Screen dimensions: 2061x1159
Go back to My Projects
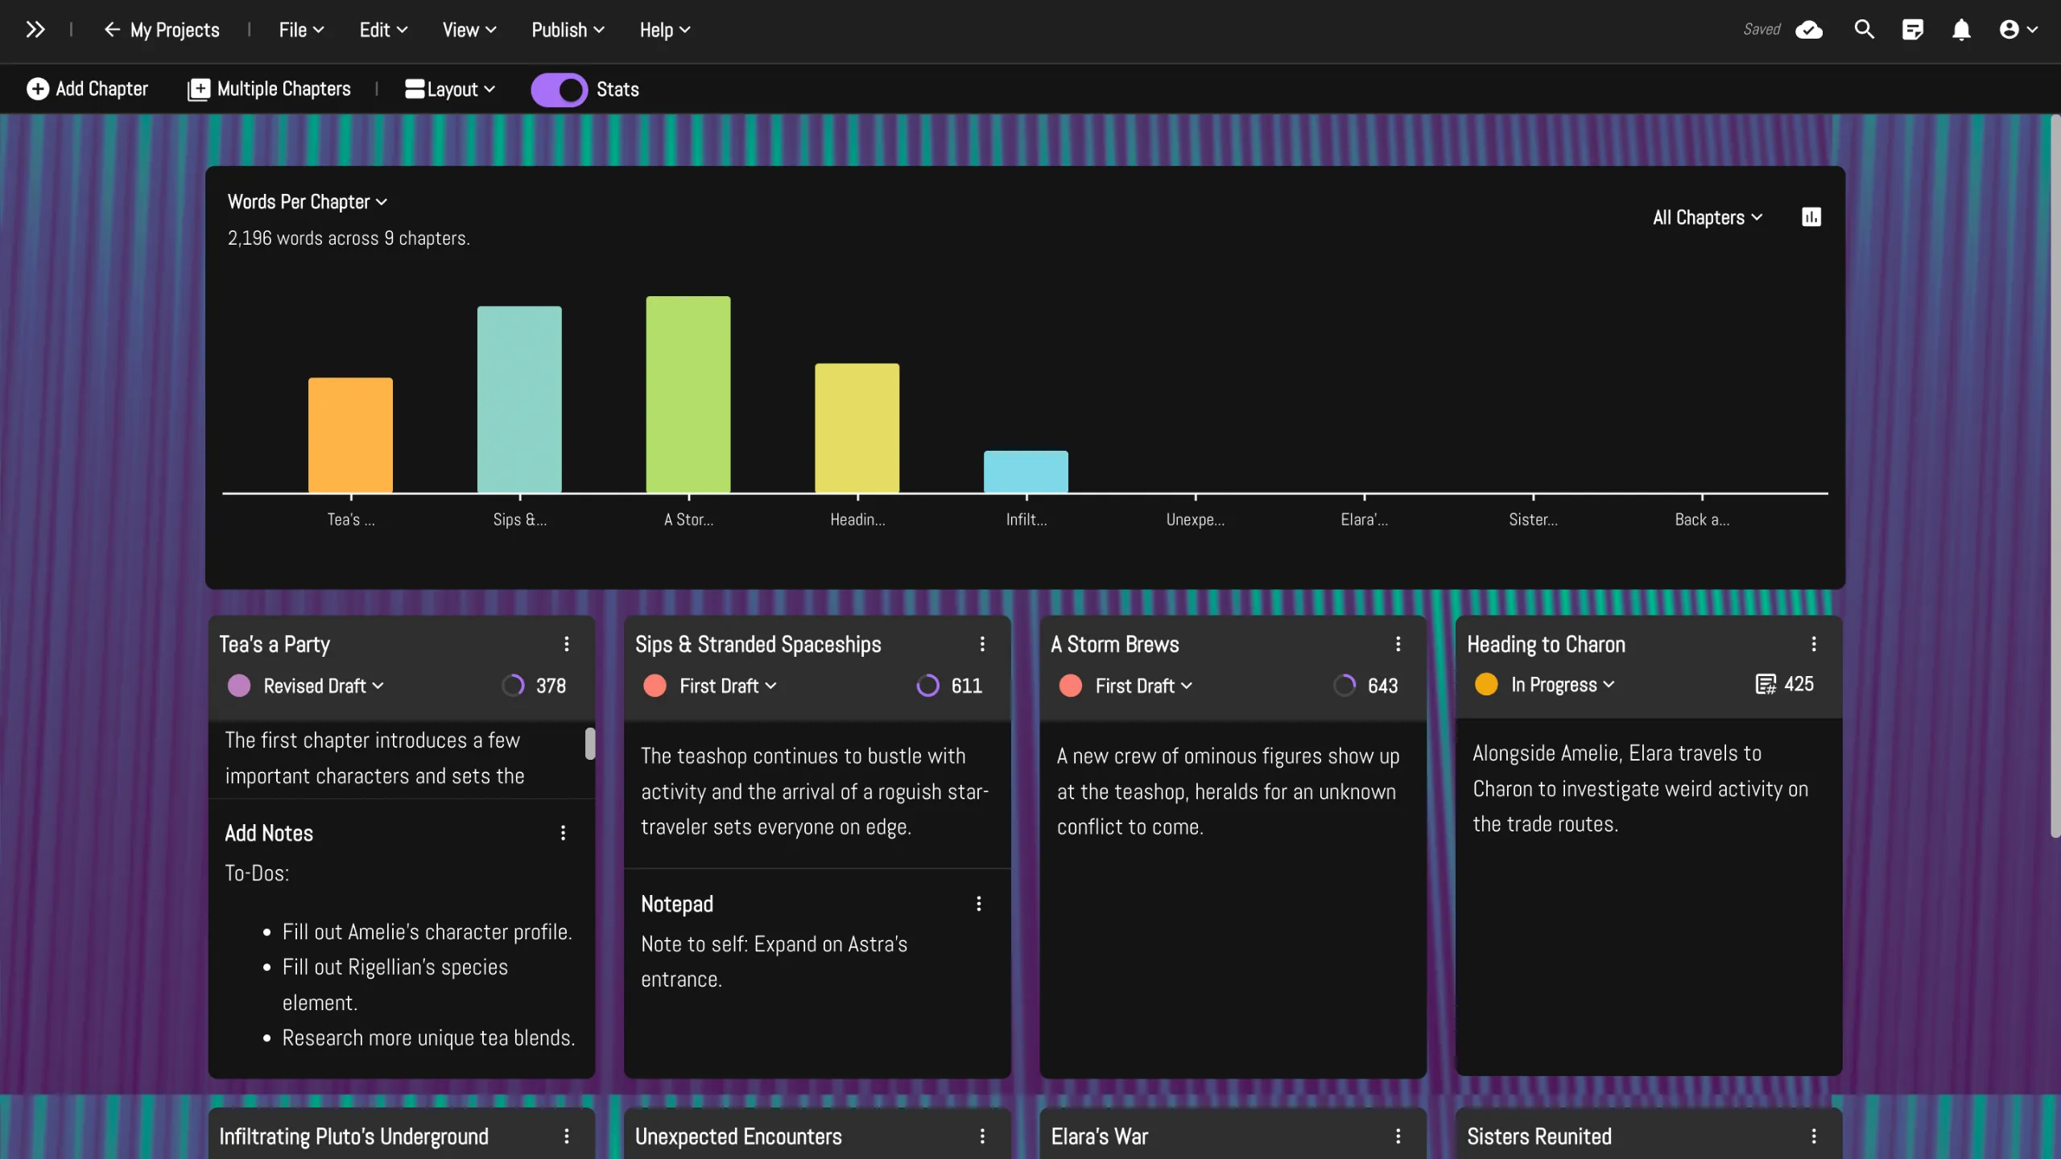tap(162, 30)
